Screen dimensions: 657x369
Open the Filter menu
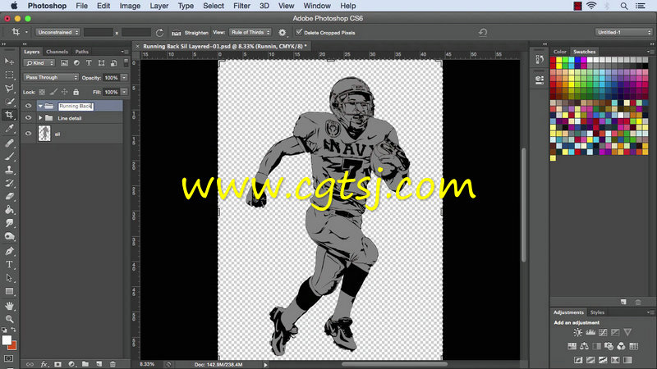[241, 6]
